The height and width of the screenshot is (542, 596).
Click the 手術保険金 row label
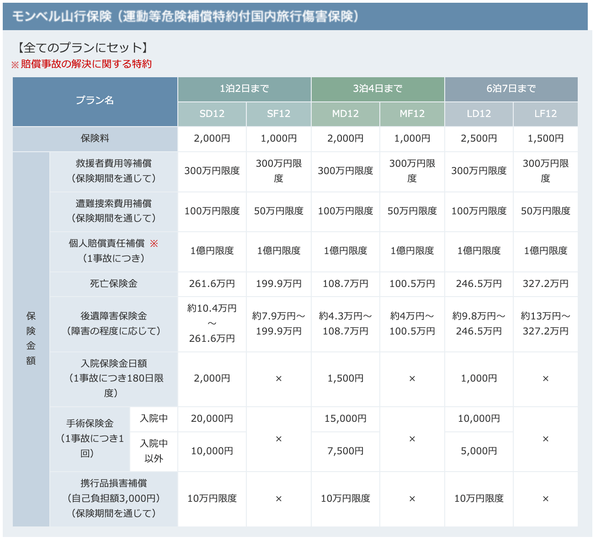(x=90, y=439)
